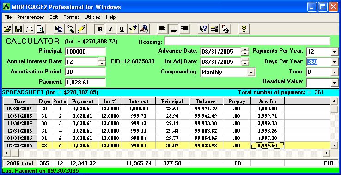Click the pointing hand icon
Screen dimensions: 341x175
(x=225, y=29)
